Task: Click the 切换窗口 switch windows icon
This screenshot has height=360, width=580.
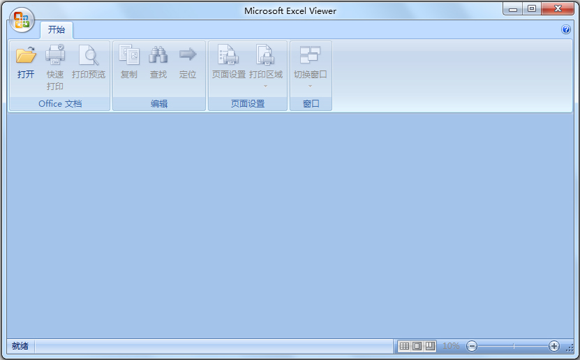Action: click(310, 54)
